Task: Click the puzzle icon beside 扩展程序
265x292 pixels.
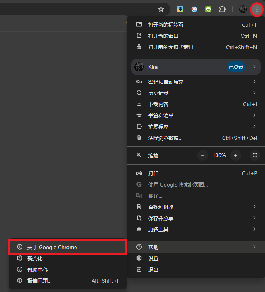Action: click(x=139, y=126)
